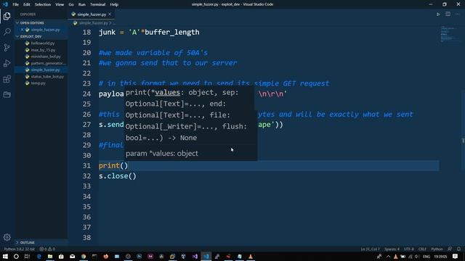
Task: Select simple_fuzzer.py under EXPLOIT_DEV
Action: [x=45, y=70]
